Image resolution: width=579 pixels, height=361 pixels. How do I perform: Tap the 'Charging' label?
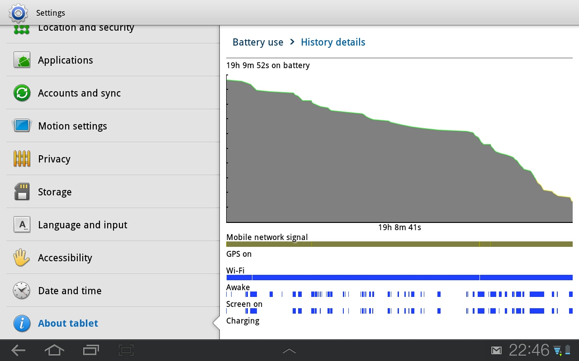[243, 321]
